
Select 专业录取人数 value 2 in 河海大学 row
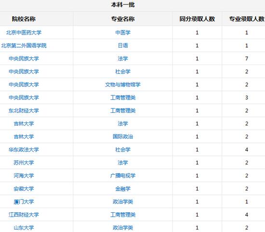point(247,176)
